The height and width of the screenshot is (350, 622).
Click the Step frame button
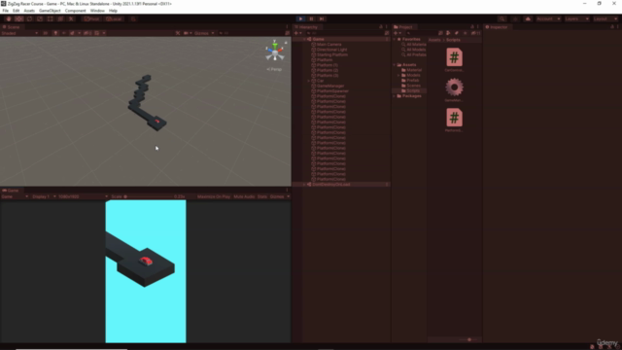tap(322, 18)
